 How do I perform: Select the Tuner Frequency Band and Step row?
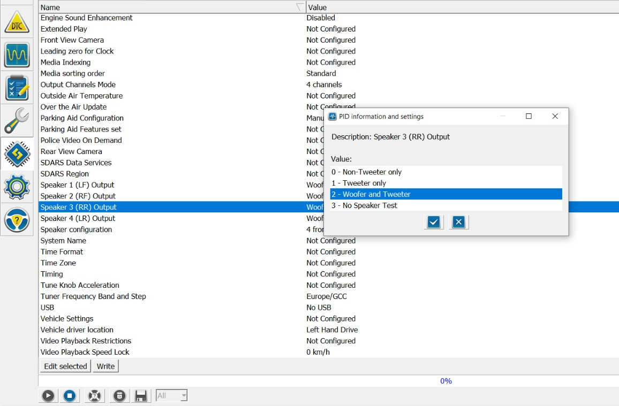pyautogui.click(x=329, y=296)
